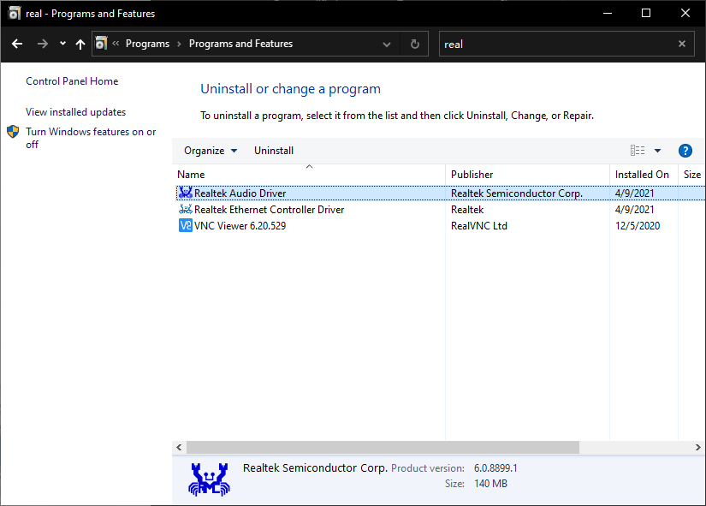Sort list by Publisher column header
Screen dimensions: 706x506
472,175
